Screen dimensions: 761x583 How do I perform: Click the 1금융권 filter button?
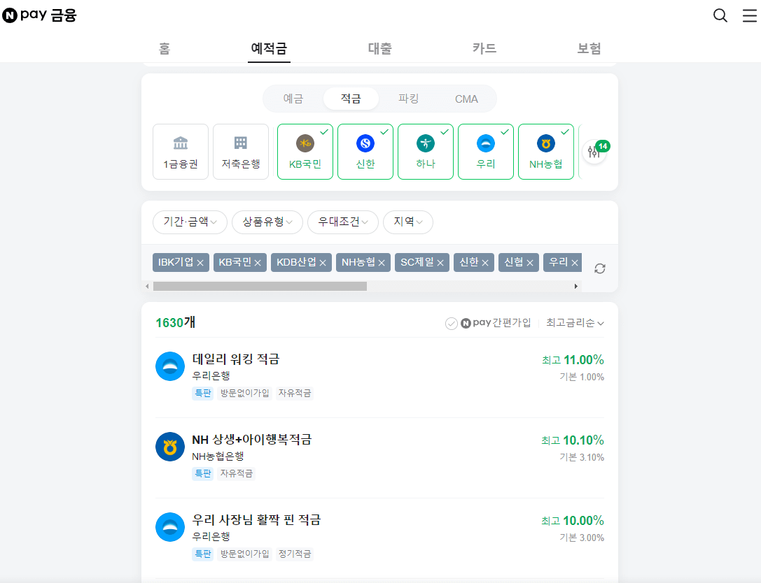180,151
